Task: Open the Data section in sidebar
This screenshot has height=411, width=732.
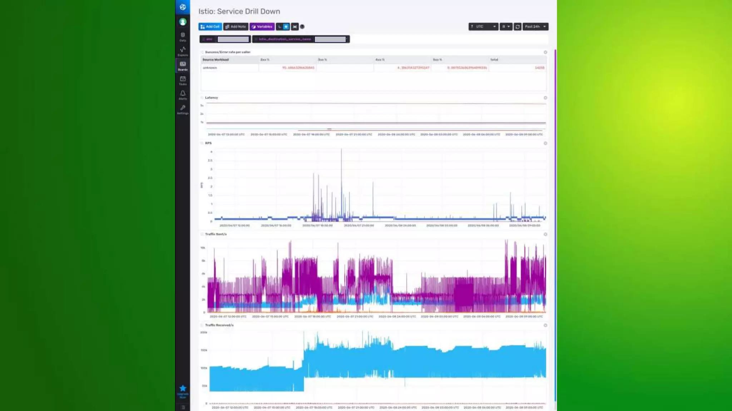Action: pyautogui.click(x=183, y=37)
